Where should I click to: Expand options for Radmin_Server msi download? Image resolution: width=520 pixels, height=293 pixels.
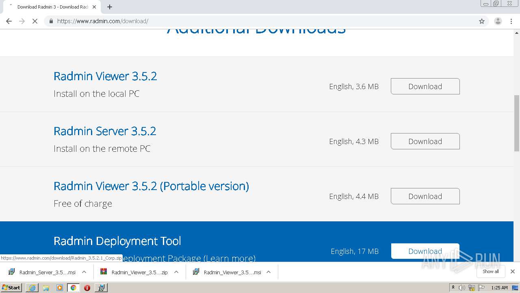[84, 272]
